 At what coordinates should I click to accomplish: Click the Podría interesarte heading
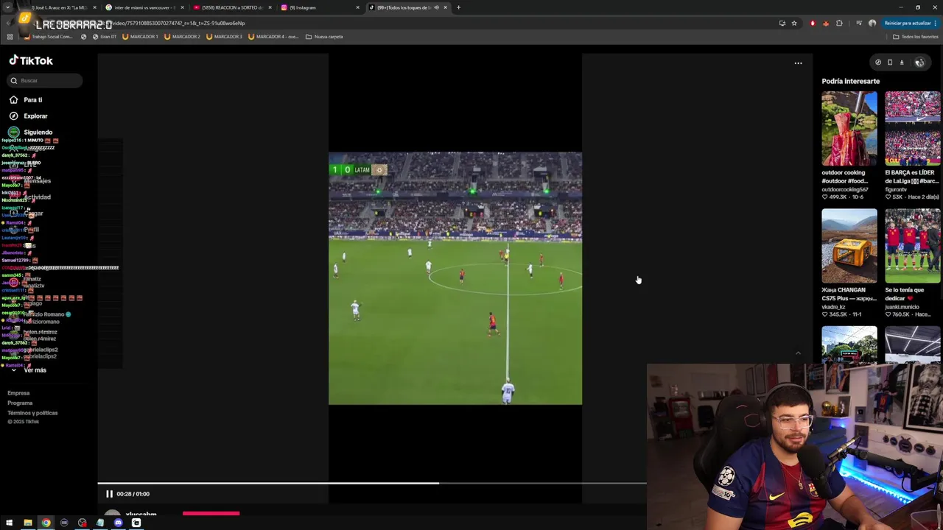pyautogui.click(x=851, y=81)
